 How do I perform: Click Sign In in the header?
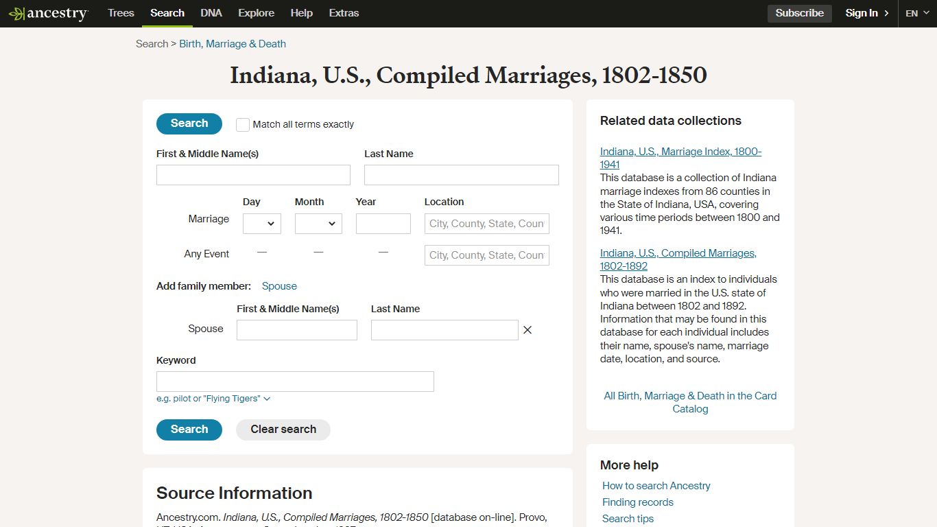tap(867, 13)
